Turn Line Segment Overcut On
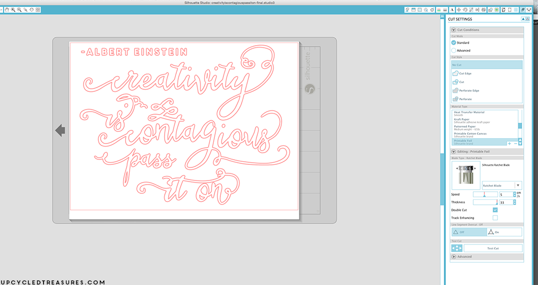This screenshot has height=285, width=538. tap(505, 232)
